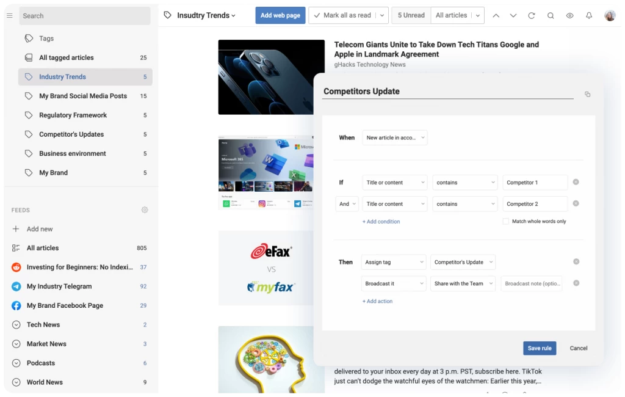Click the All tagged articles stack icon
This screenshot has width=625, height=397.
point(29,57)
